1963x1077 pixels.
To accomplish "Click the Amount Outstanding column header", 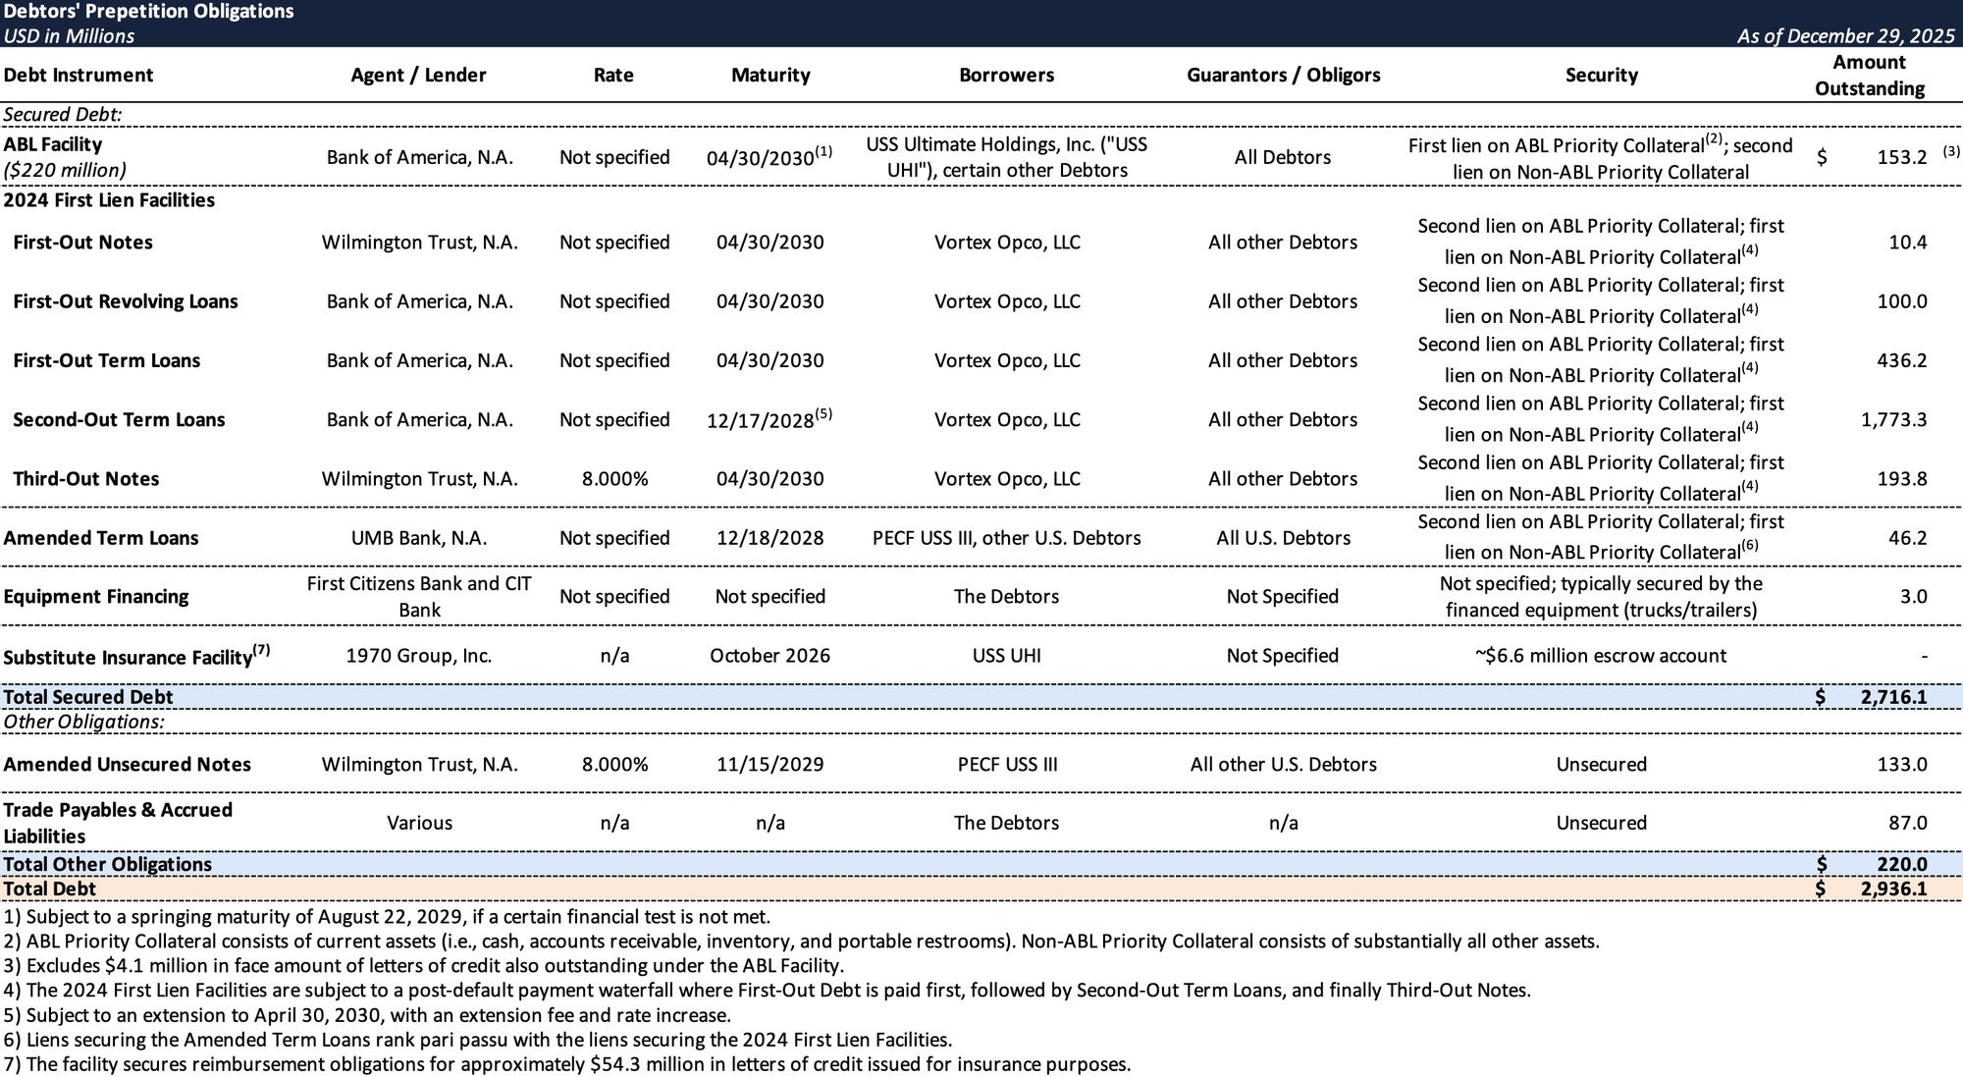I will click(1869, 76).
